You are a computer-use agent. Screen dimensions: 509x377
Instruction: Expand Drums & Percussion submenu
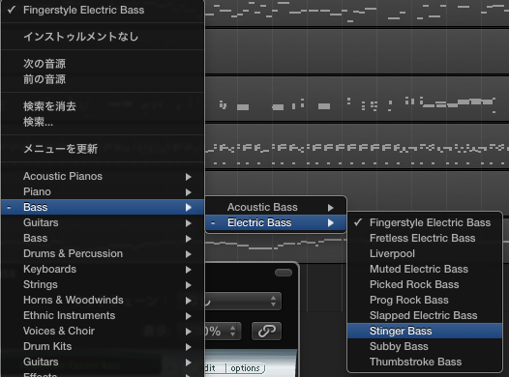[x=103, y=253]
